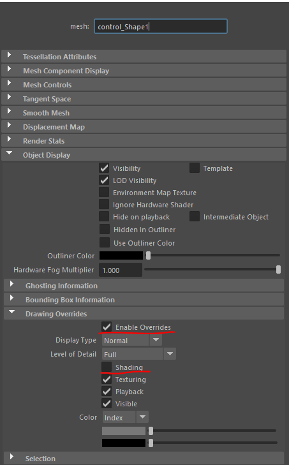Tick the Shading checkbox
The width and height of the screenshot is (289, 465).
pyautogui.click(x=107, y=367)
